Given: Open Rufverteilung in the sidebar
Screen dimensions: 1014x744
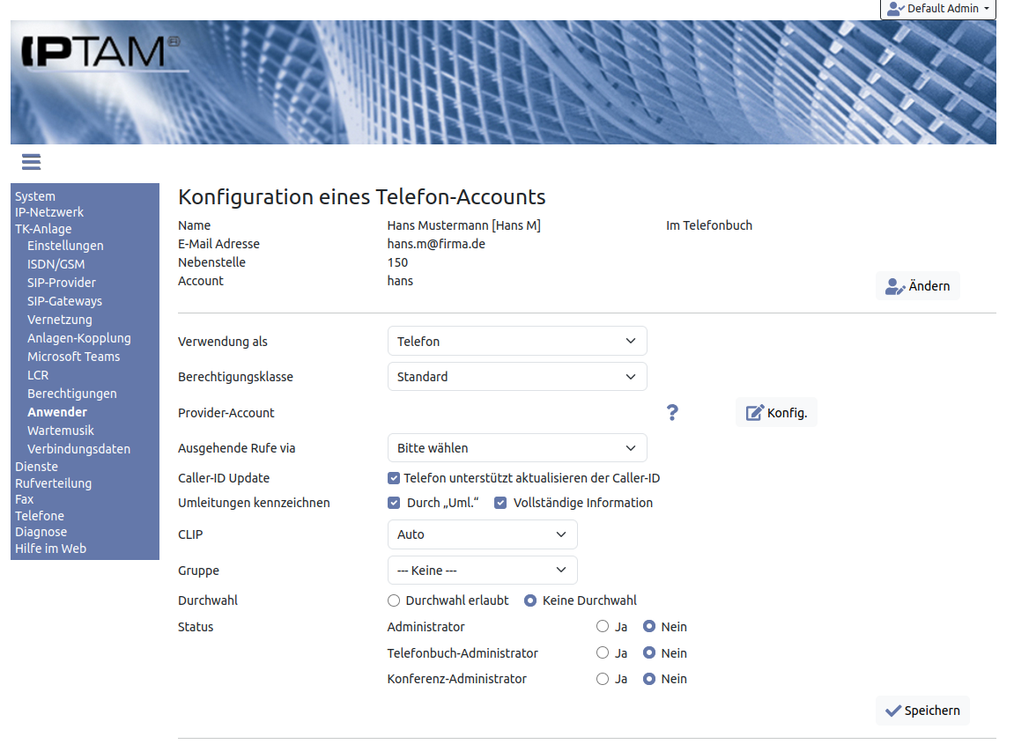Looking at the screenshot, I should 53,483.
